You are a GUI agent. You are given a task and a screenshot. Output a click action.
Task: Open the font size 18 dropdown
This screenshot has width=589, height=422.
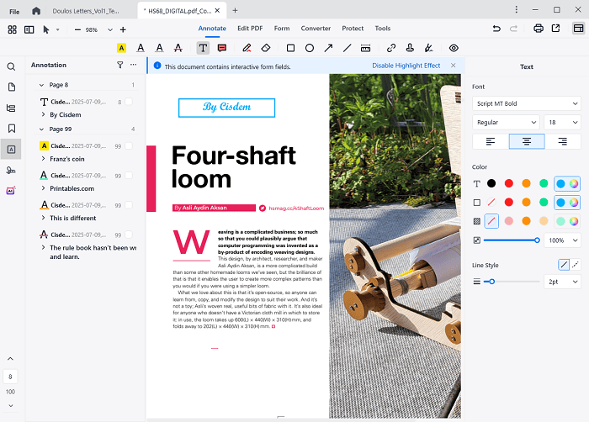[x=562, y=122]
